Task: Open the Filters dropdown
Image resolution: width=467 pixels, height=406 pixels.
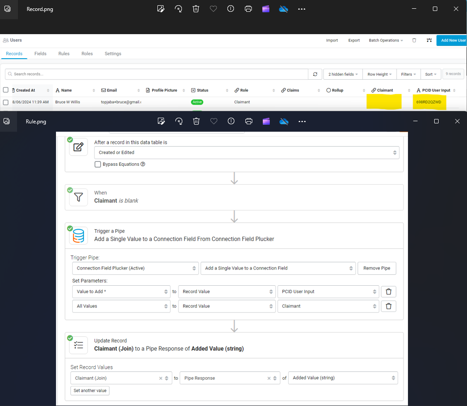Action: click(x=408, y=74)
